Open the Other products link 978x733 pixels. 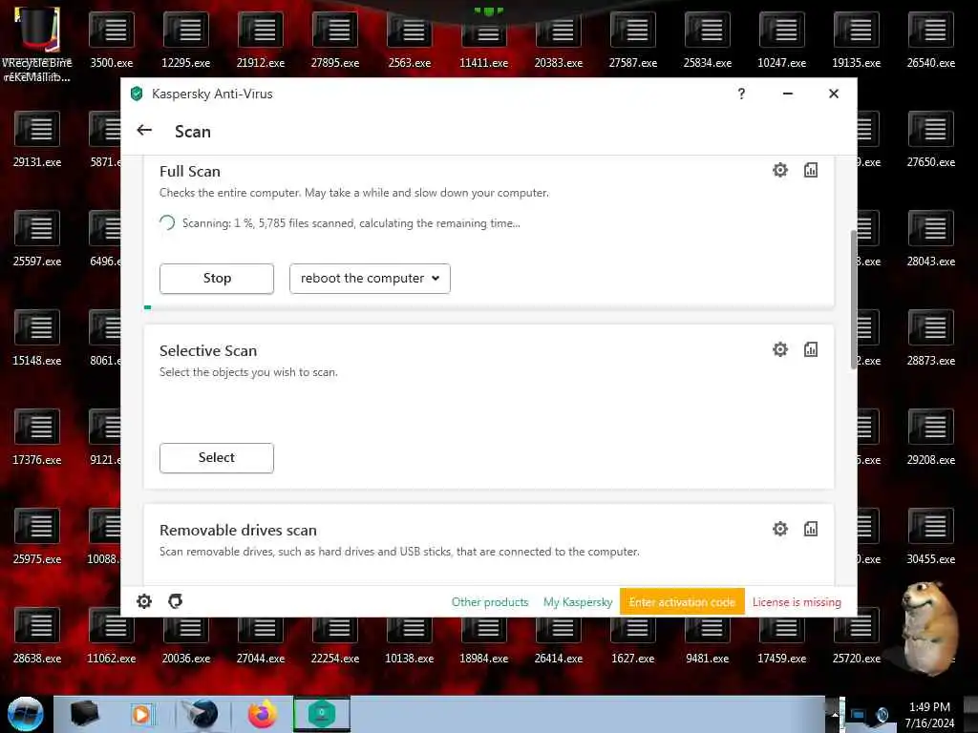click(490, 602)
